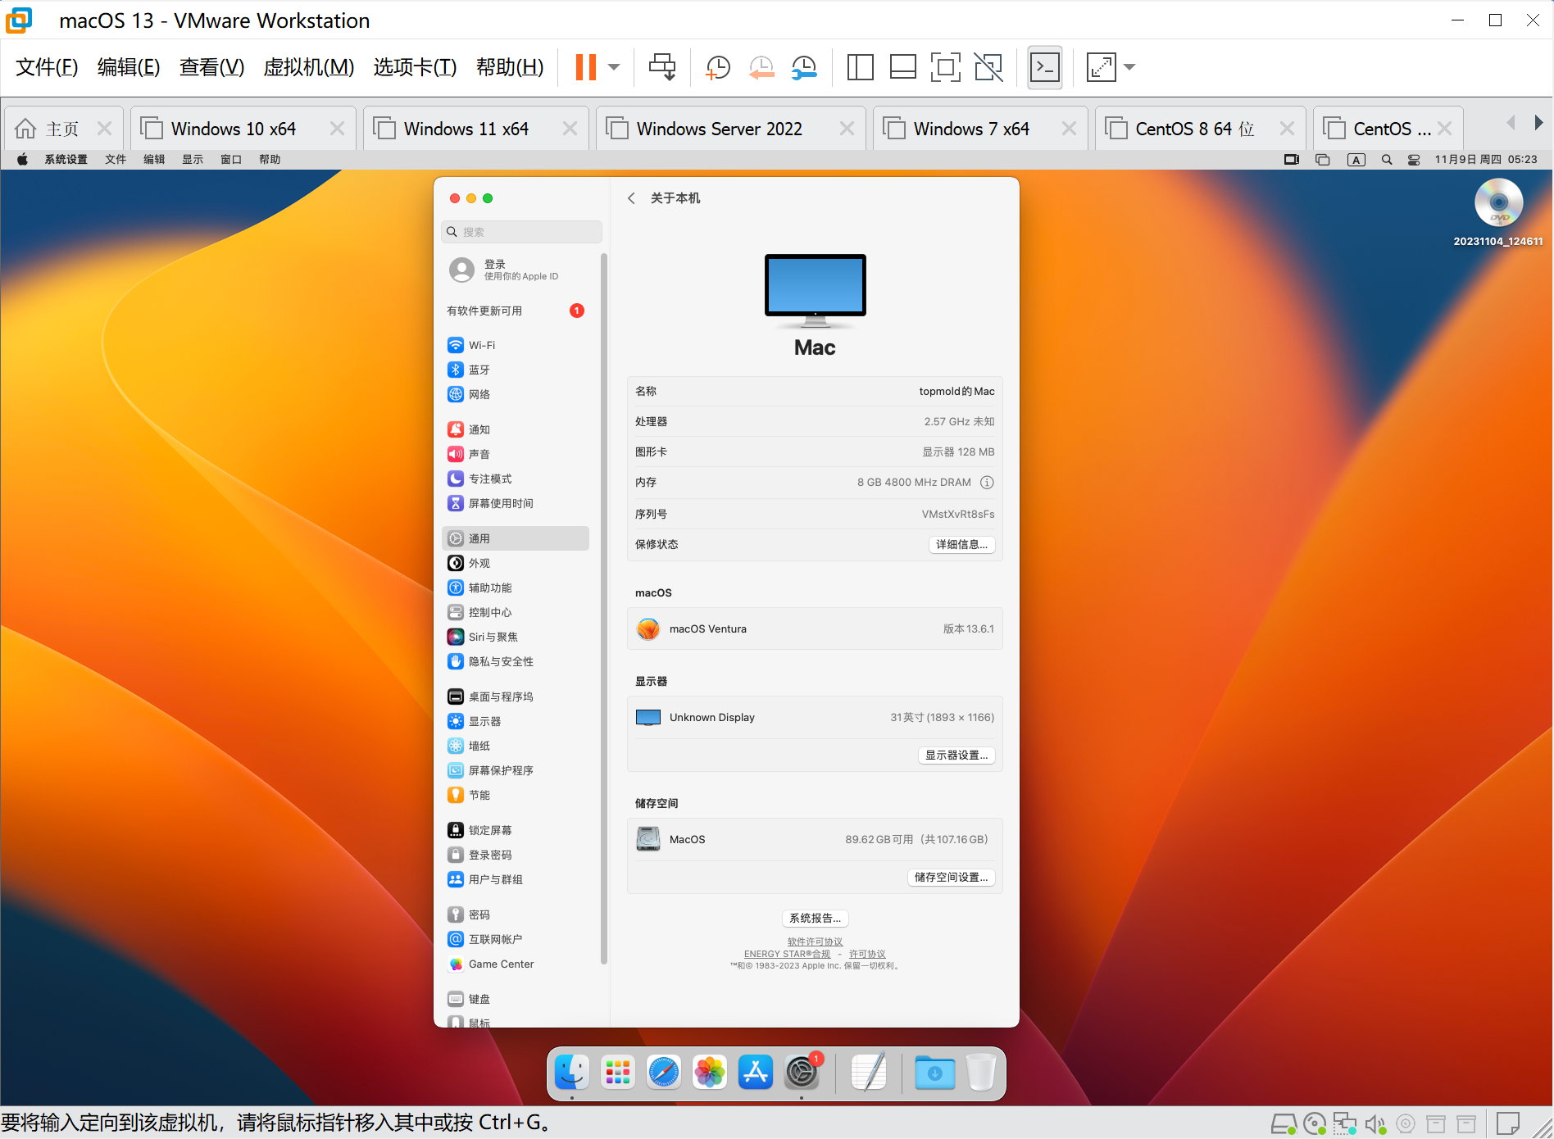Open 通知 notifications settings
Image resolution: width=1554 pixels, height=1139 pixels.
516,429
